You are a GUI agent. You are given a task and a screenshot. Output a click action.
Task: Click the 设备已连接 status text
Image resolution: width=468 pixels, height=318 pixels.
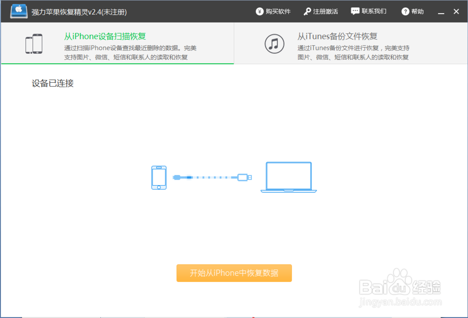coord(52,83)
